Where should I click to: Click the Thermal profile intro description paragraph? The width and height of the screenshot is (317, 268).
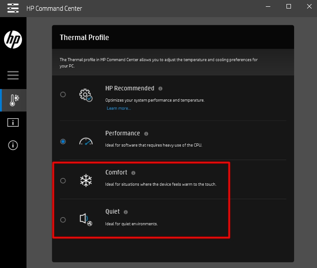coord(158,63)
